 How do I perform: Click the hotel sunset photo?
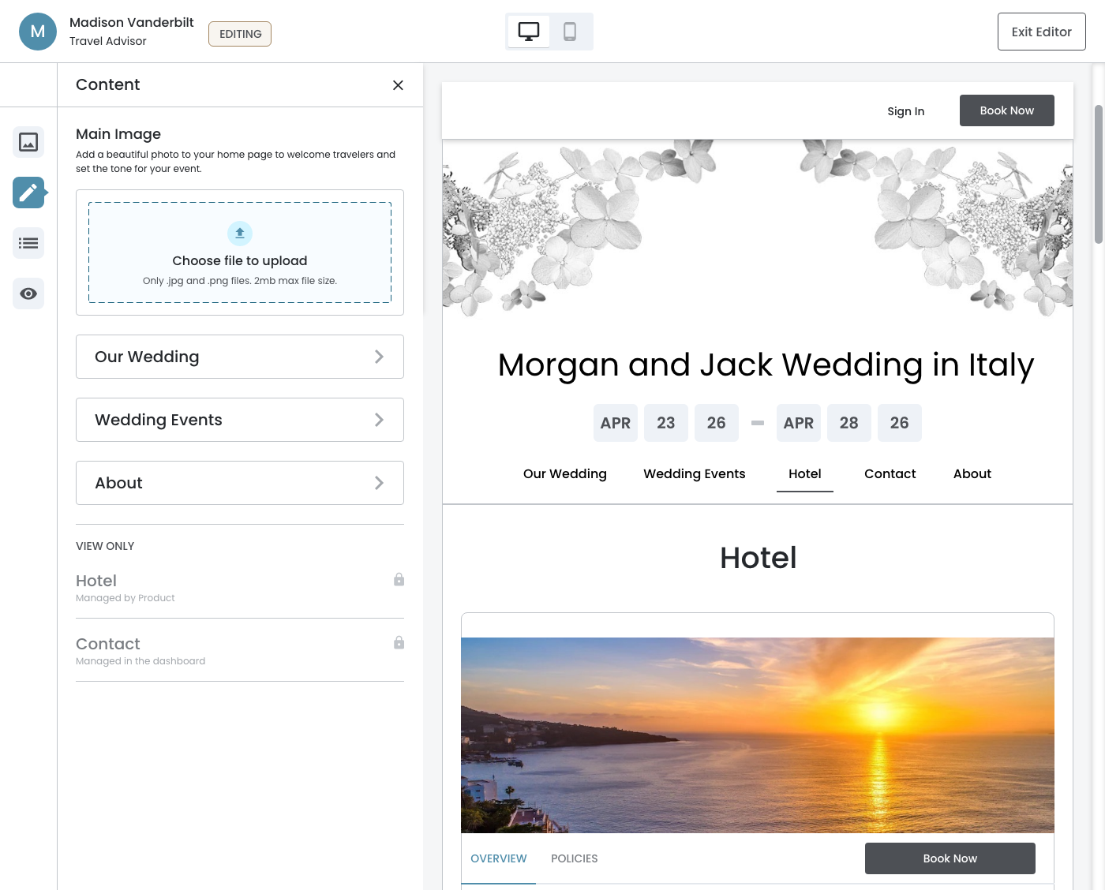point(758,735)
